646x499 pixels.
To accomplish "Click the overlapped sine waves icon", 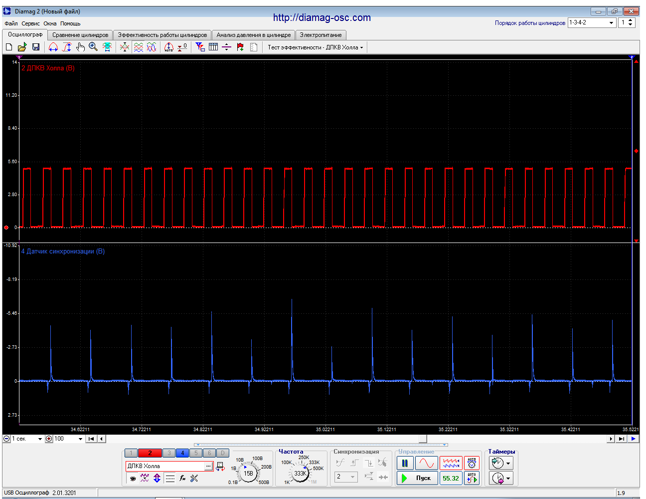I will (152, 47).
